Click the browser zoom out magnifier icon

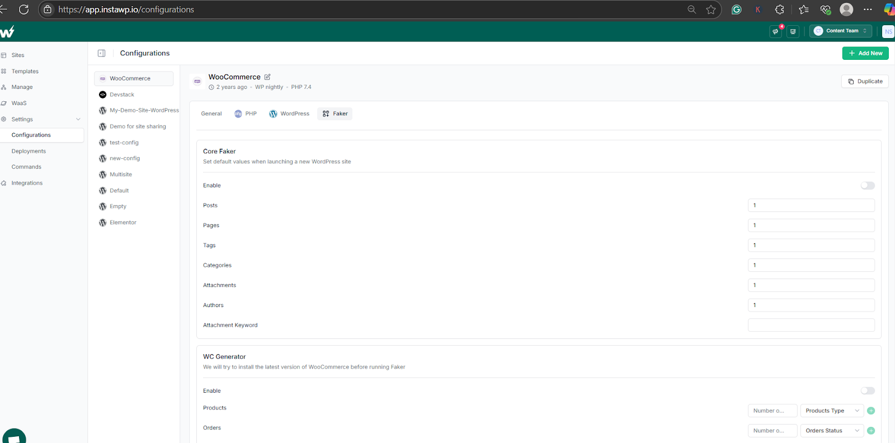(692, 10)
